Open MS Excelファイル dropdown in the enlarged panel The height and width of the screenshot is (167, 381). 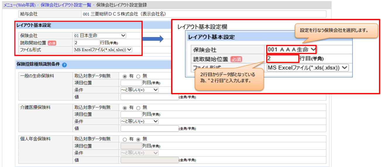[x=308, y=68]
